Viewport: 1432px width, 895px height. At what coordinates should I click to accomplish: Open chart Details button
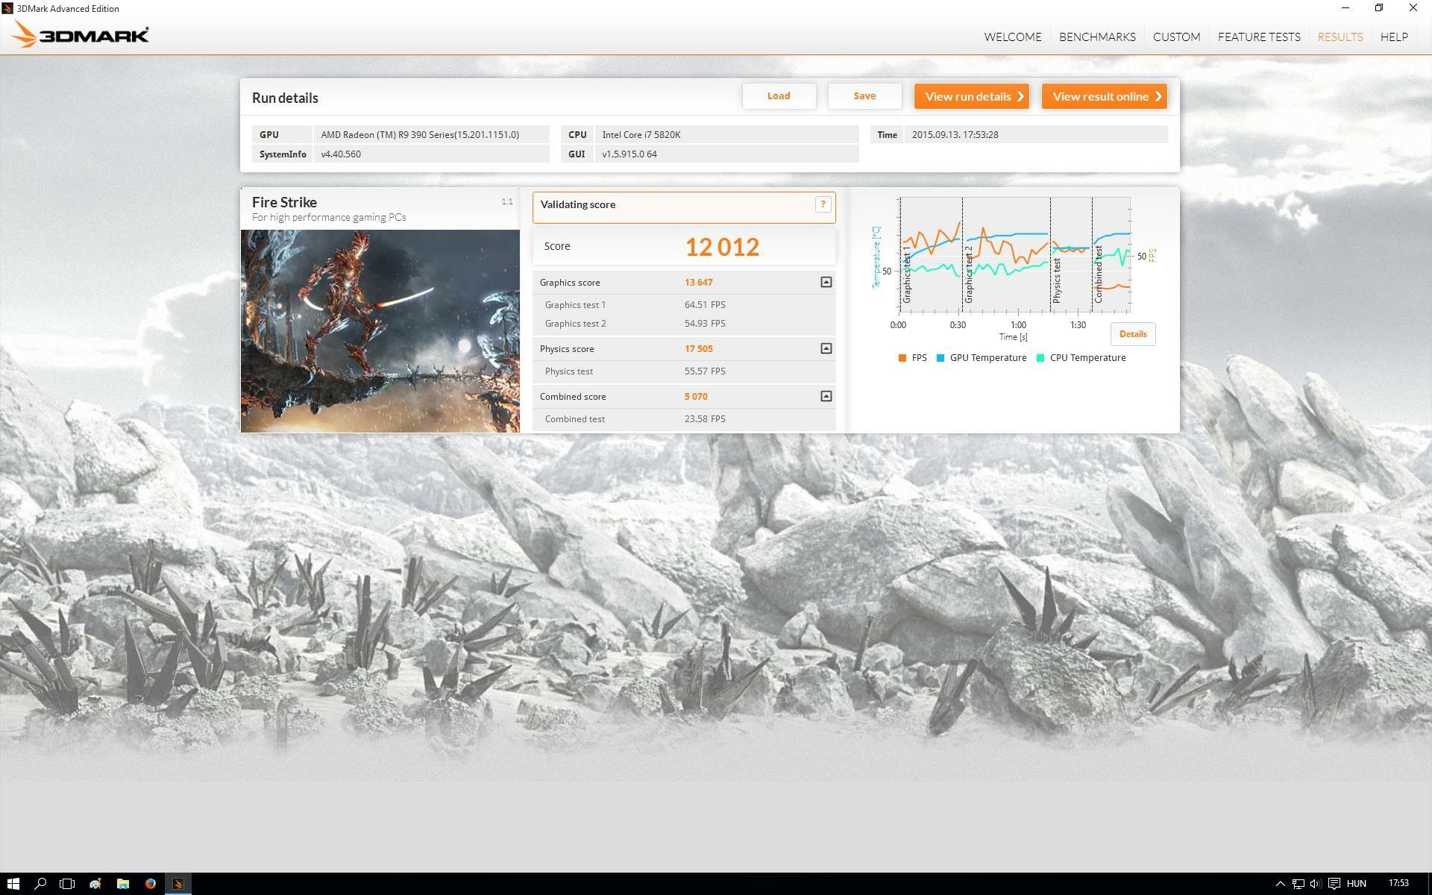tap(1133, 334)
